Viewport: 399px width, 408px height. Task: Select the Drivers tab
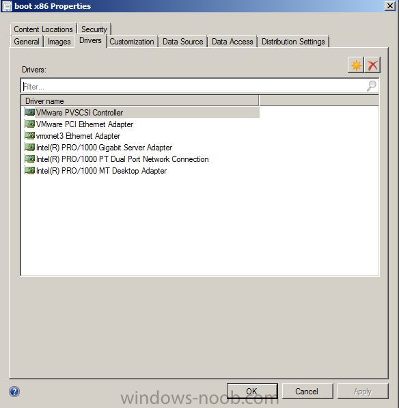click(90, 40)
